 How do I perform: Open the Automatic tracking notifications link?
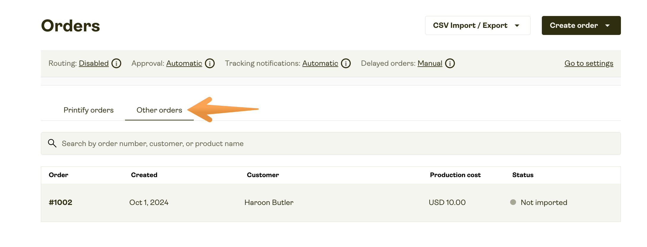click(320, 63)
